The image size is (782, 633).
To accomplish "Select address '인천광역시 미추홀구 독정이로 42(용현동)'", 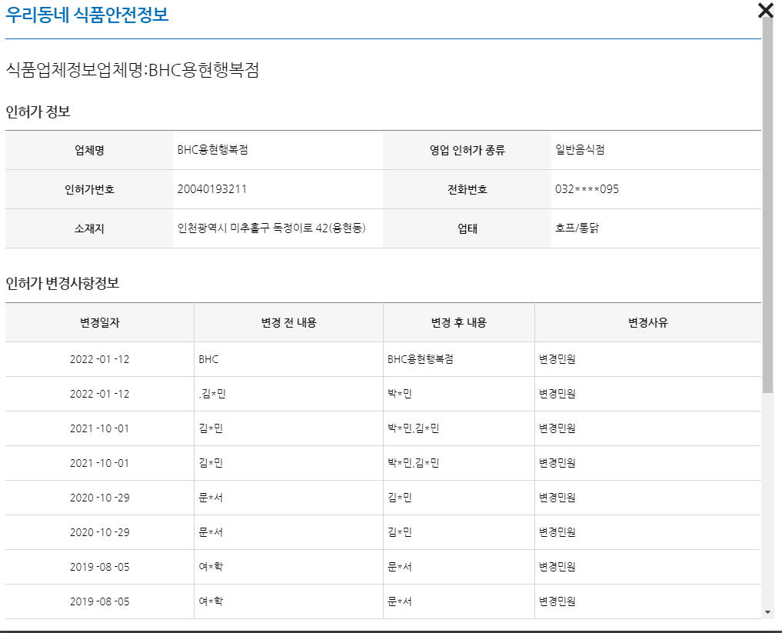I will click(271, 228).
